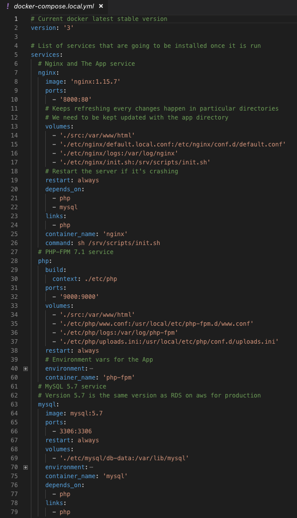Click on the 'services:' key
Image resolution: width=297 pixels, height=518 pixels.
(x=47, y=55)
